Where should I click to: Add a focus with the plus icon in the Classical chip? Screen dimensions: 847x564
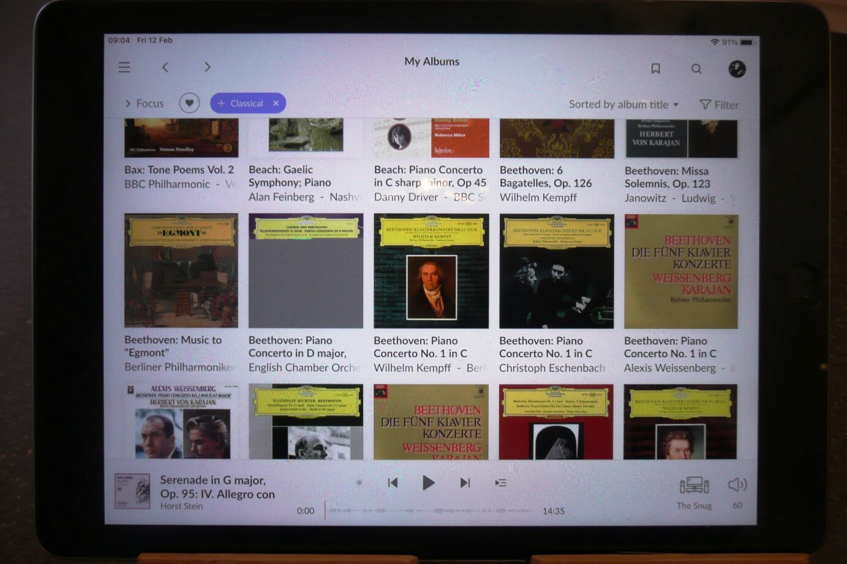[x=221, y=103]
